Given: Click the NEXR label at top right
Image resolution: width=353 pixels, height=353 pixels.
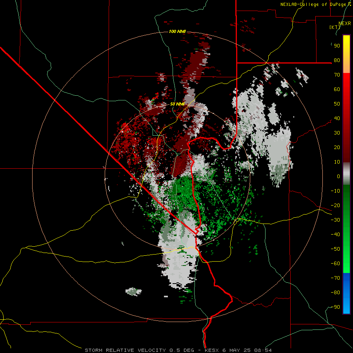Looking at the screenshot, I should tap(345, 24).
